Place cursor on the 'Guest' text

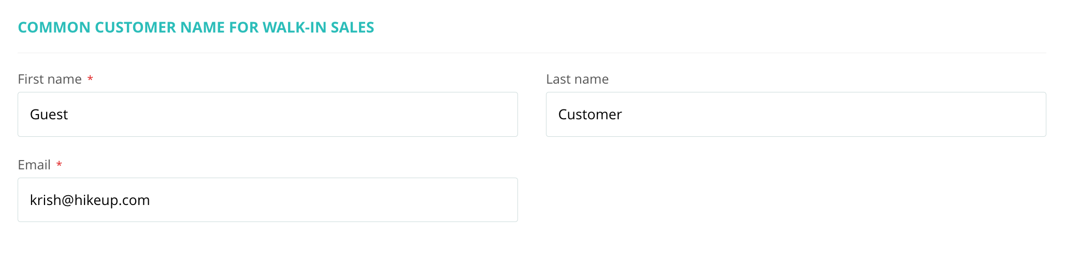point(49,114)
